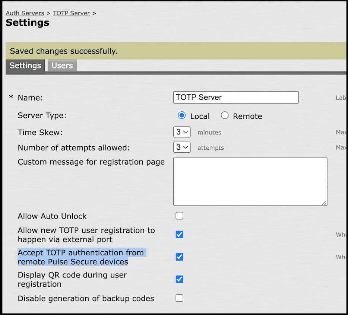The width and height of the screenshot is (348, 315).
Task: Select the Remote server type option
Action: [x=225, y=115]
